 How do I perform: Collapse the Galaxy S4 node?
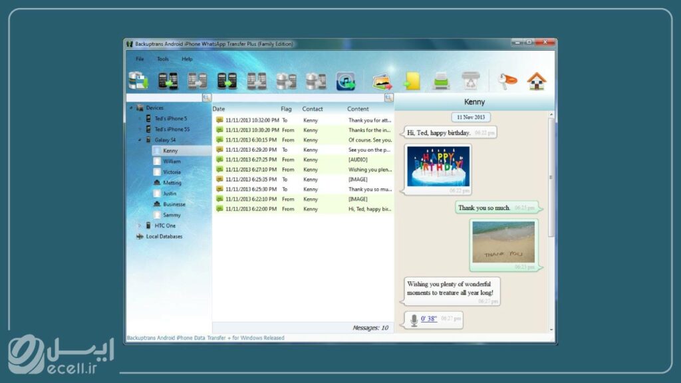click(140, 140)
